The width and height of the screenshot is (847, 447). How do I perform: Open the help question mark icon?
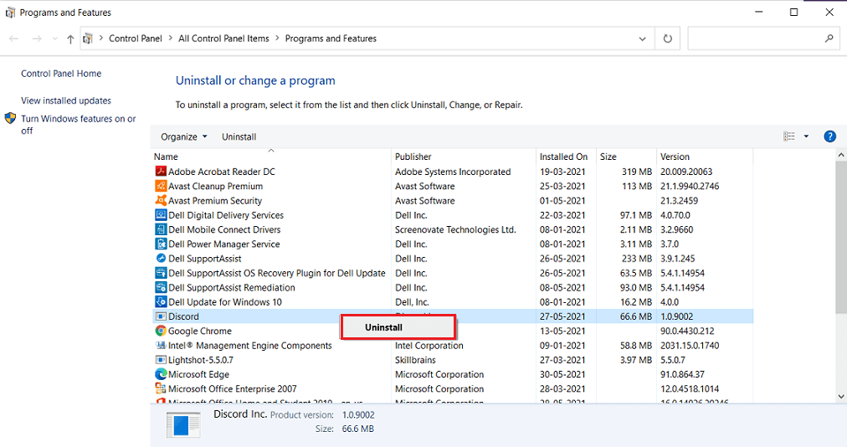(829, 136)
